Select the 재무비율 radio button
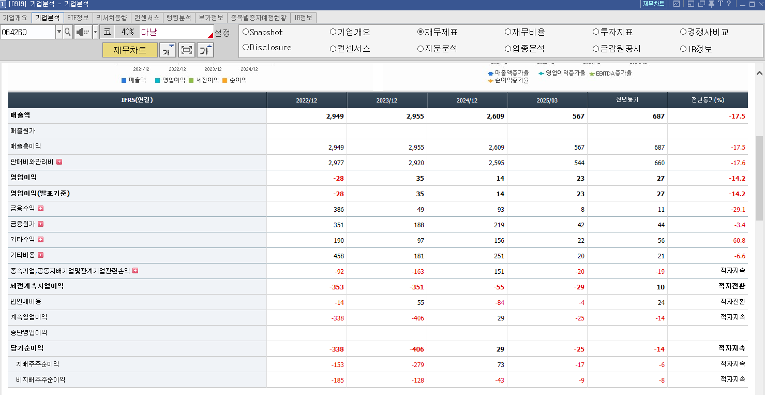Viewport: 765px width, 395px height. [508, 32]
